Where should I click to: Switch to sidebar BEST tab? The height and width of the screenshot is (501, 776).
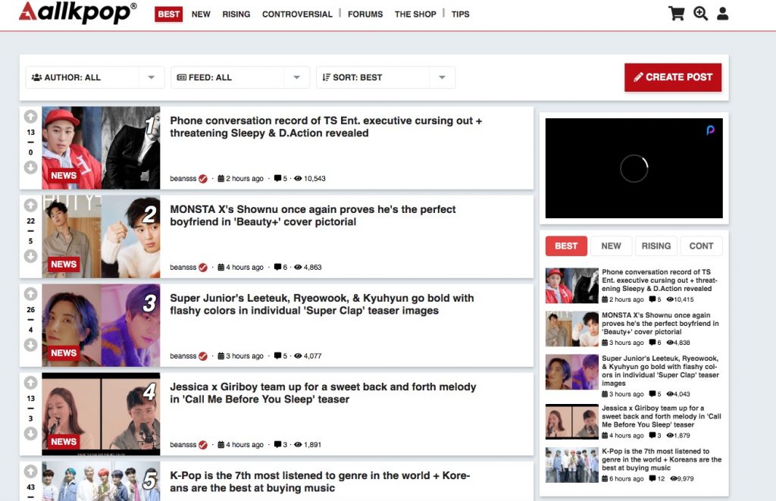coord(566,246)
